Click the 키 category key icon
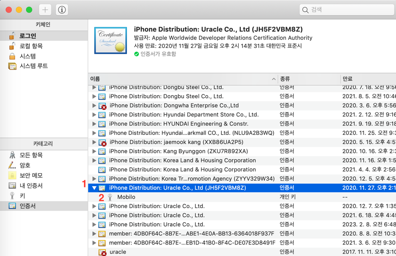Viewport: 396px width, 256px height. click(12, 196)
